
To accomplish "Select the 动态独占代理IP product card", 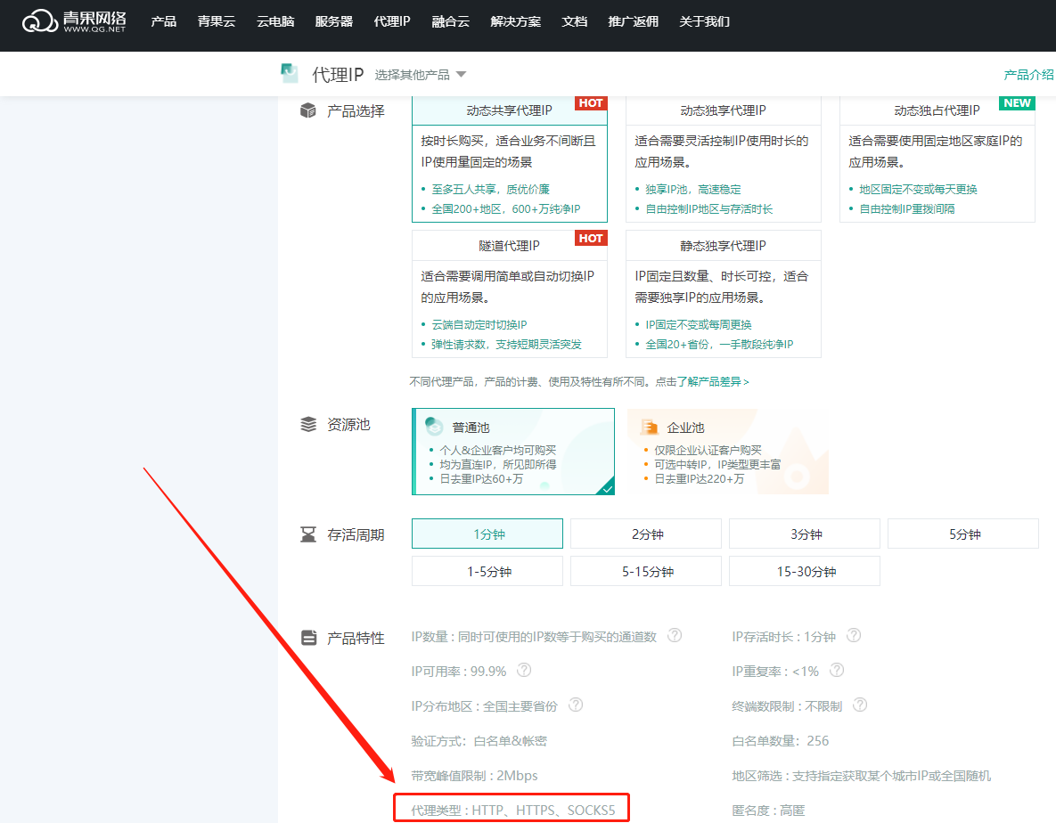I will (x=937, y=159).
